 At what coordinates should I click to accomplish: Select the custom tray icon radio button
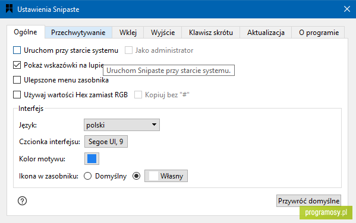point(136,176)
